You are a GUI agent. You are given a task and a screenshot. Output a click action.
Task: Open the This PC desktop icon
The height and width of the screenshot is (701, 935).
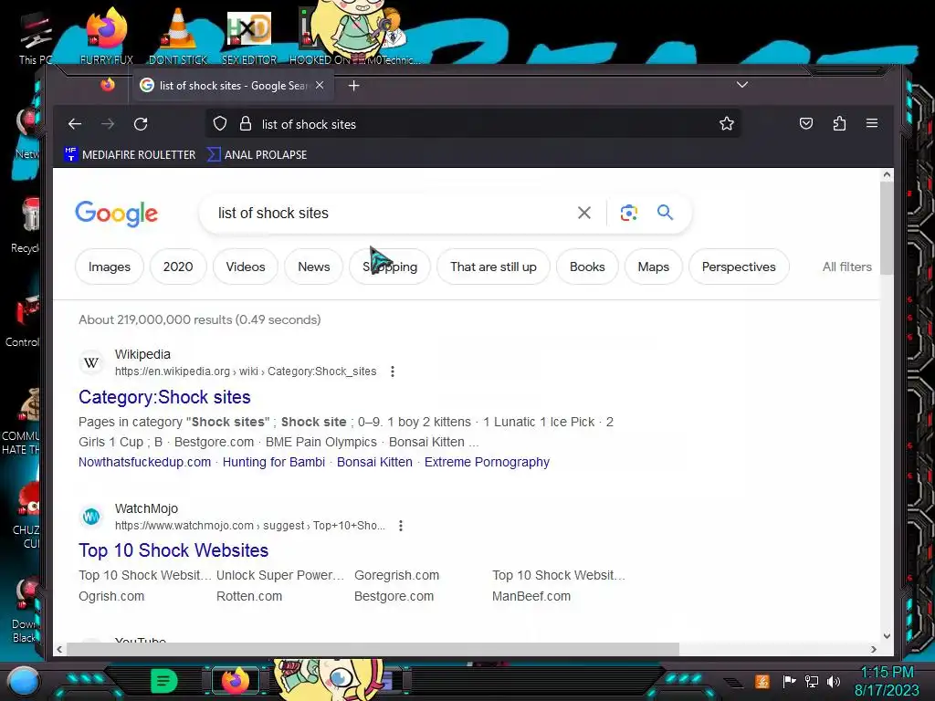(36, 37)
